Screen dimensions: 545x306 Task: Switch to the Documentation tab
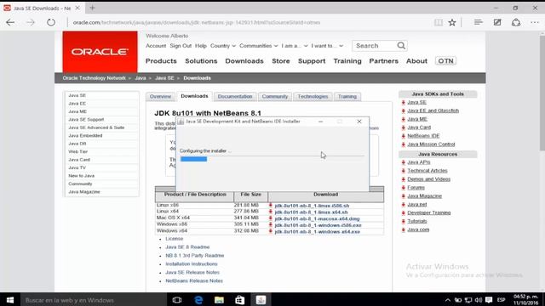click(235, 96)
